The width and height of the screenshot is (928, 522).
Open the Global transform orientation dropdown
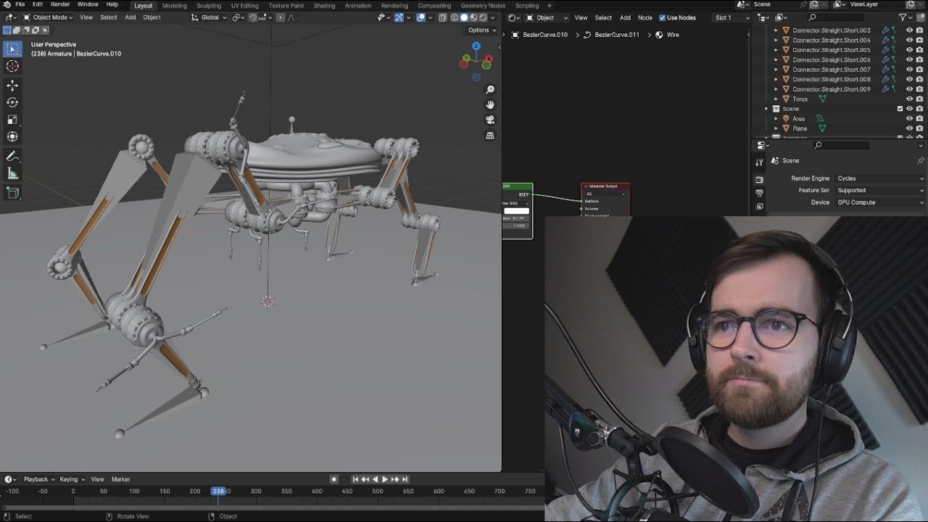click(x=208, y=17)
